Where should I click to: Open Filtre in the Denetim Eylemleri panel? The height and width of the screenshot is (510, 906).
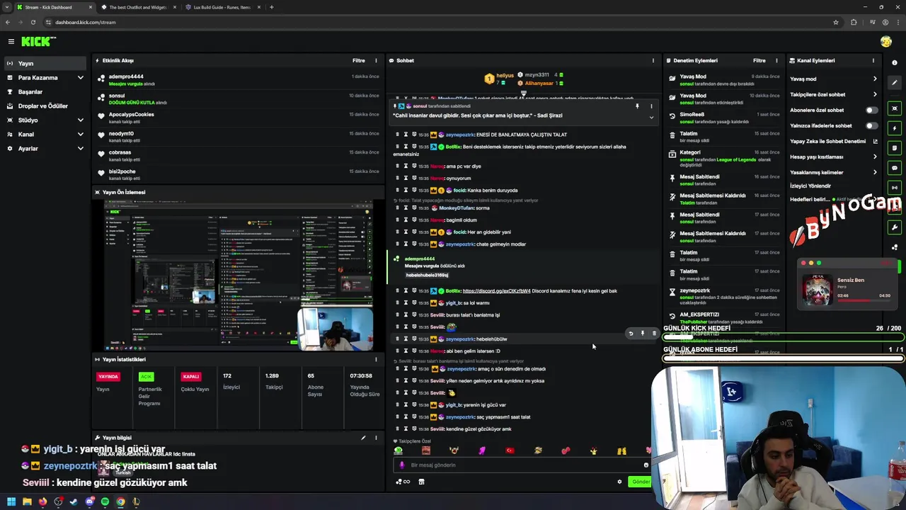(x=759, y=60)
